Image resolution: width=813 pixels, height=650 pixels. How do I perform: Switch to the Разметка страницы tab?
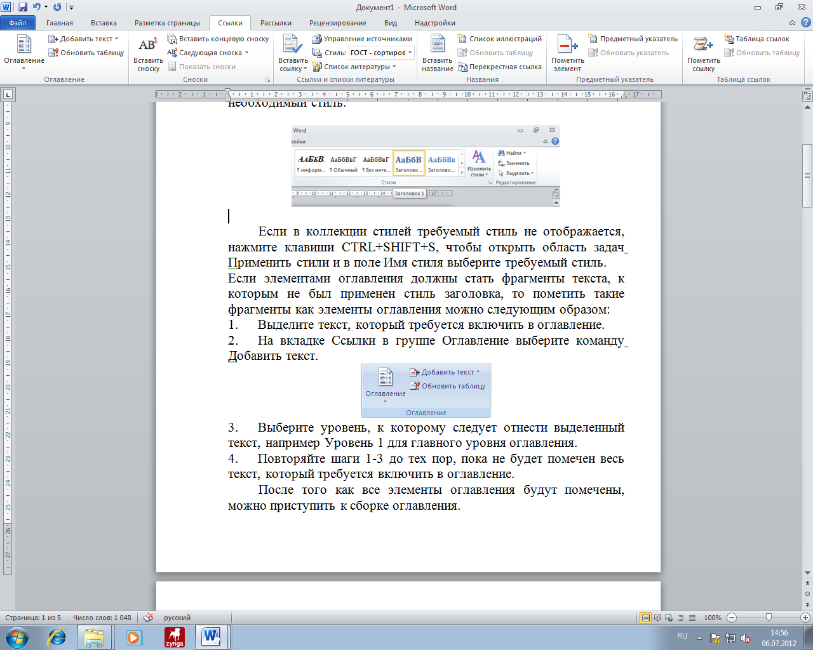coord(167,23)
